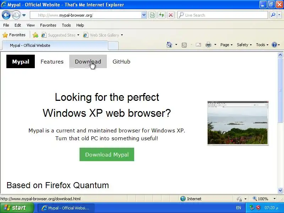Click the Back navigation arrow button
Viewport: 284px width, 213px height.
(6, 15)
